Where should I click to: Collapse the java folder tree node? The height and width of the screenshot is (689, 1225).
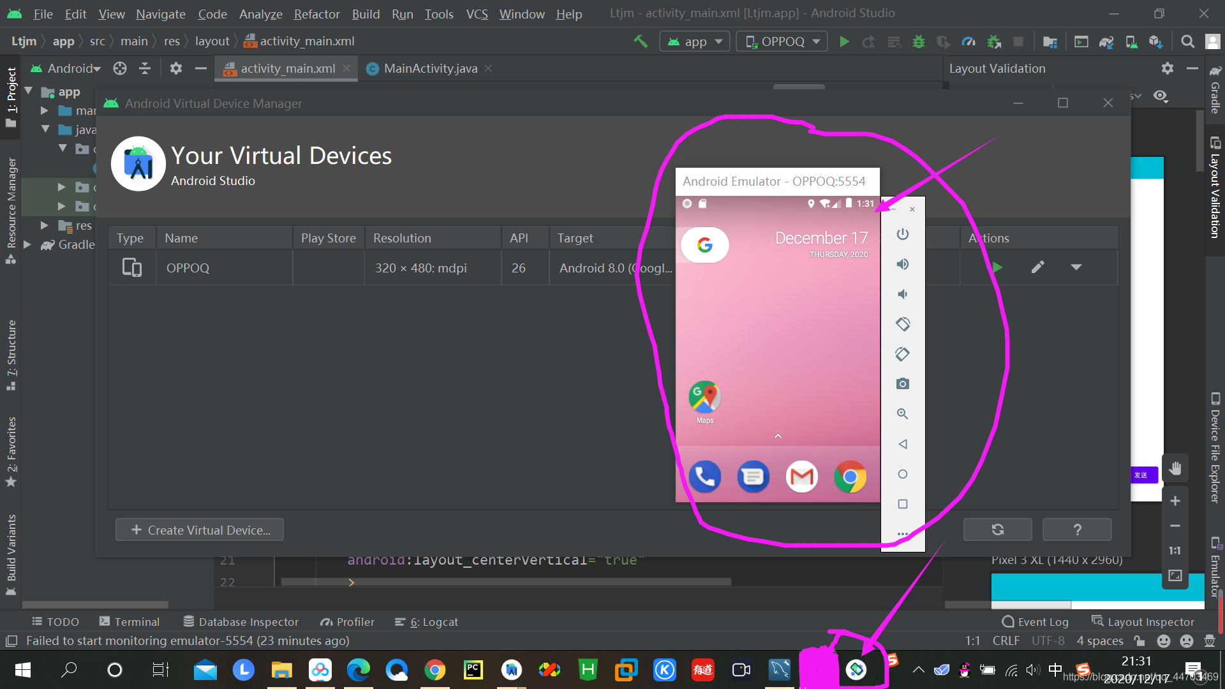coord(45,129)
